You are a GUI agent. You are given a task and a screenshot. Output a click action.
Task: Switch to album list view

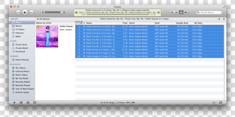(x=177, y=12)
